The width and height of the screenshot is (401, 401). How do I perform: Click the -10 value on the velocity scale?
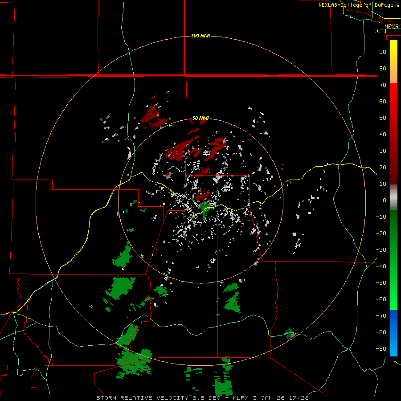click(x=381, y=217)
